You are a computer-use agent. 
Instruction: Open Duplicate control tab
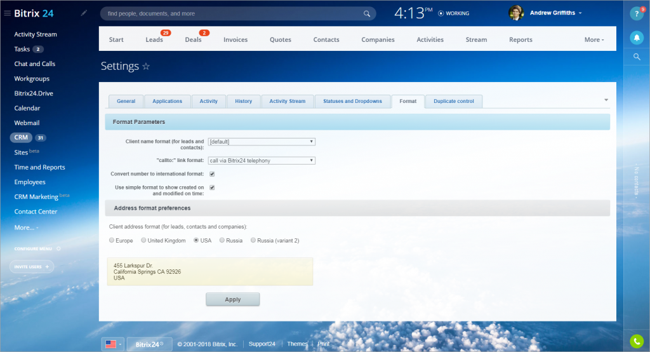coord(453,101)
